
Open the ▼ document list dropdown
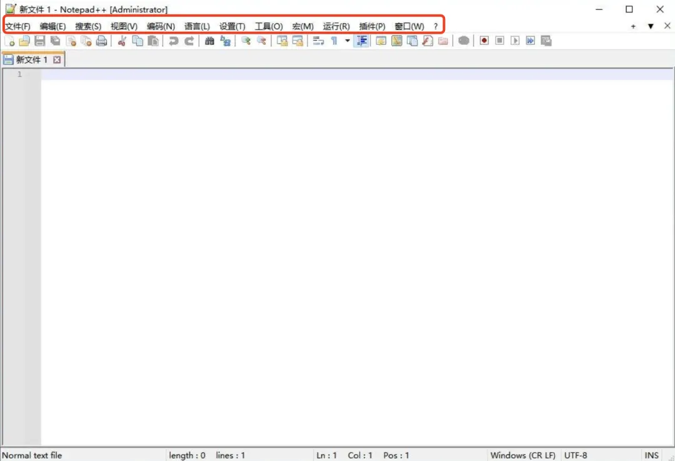651,26
